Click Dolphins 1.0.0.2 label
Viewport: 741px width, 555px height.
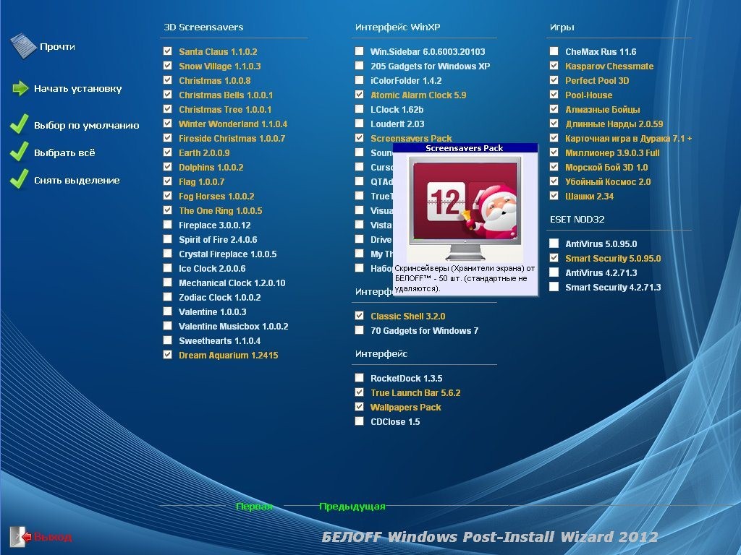pos(211,168)
